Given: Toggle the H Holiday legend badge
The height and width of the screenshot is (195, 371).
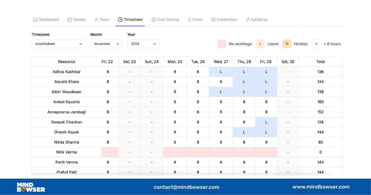Looking at the screenshot, I should pos(287,44).
